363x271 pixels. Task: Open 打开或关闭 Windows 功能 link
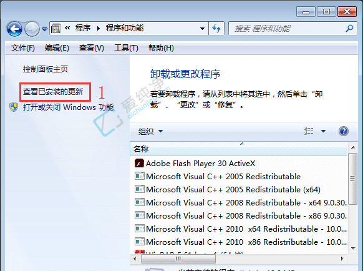click(x=68, y=107)
